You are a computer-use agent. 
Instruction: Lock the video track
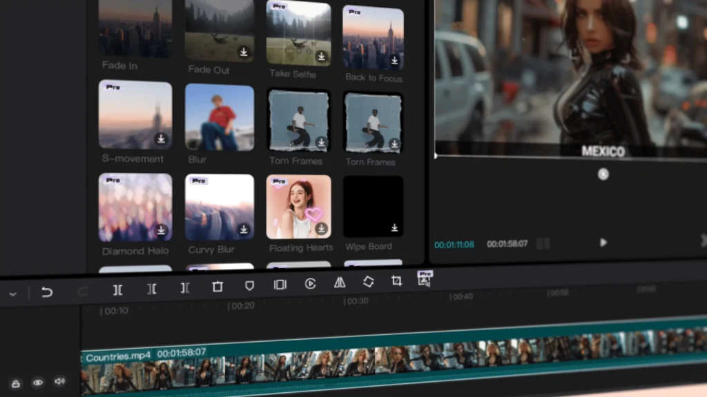(16, 384)
